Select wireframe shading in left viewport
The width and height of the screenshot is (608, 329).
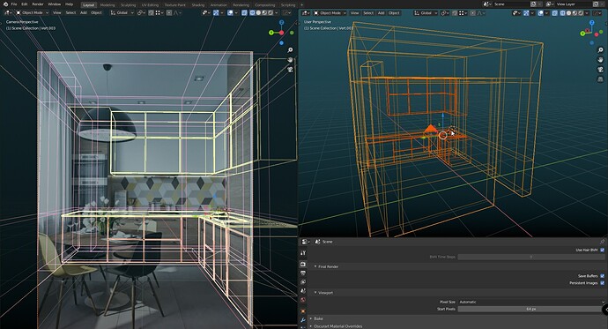click(x=252, y=13)
